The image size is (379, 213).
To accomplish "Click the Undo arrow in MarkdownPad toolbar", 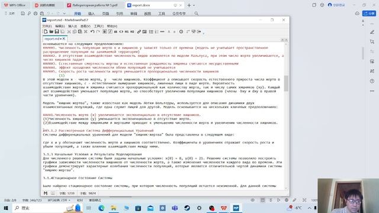I will point(92,31).
